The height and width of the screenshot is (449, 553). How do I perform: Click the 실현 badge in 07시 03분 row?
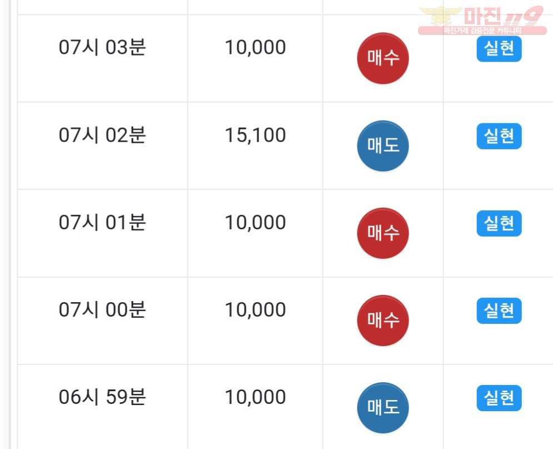click(x=499, y=49)
